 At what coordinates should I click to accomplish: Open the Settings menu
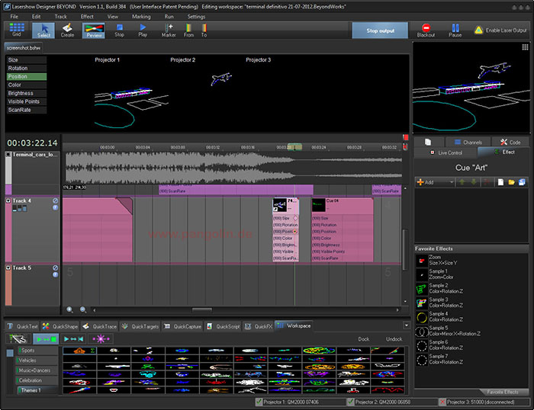coord(196,16)
